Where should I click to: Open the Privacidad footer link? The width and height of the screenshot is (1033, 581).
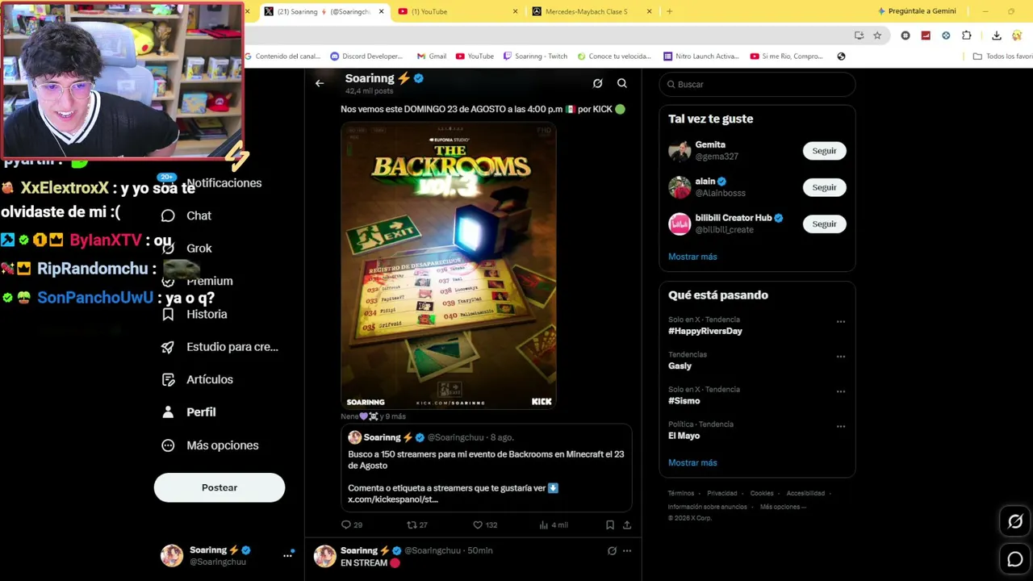(x=722, y=493)
